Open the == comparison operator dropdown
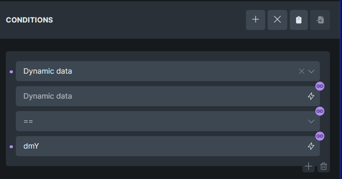The height and width of the screenshot is (179, 342). click(159, 121)
